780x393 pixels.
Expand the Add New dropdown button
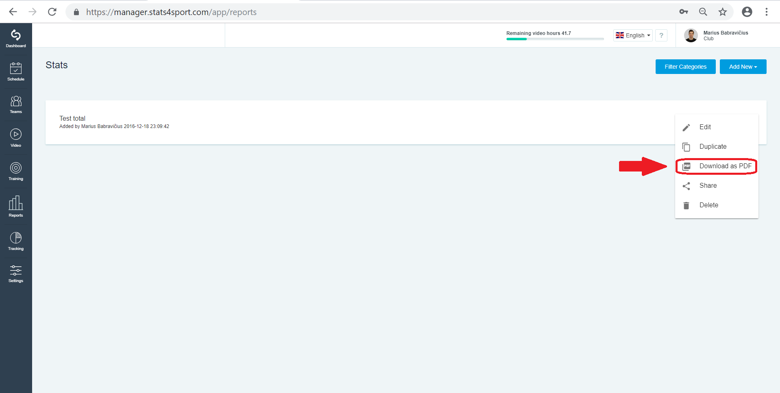(743, 67)
